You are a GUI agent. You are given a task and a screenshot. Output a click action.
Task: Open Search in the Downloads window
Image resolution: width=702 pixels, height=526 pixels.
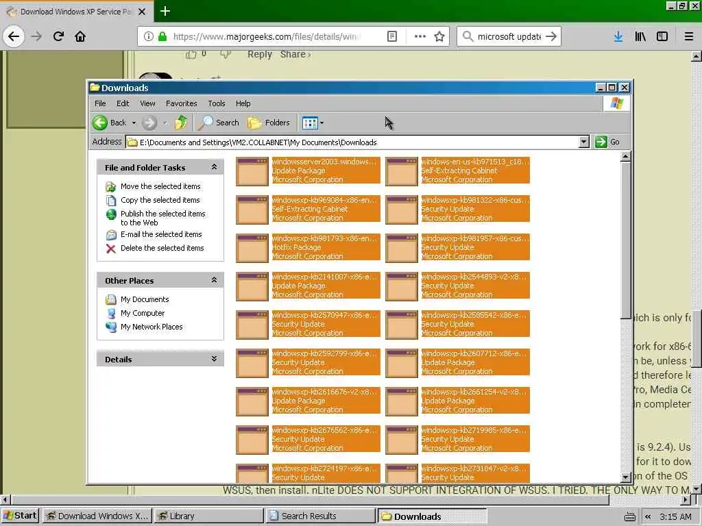(219, 123)
